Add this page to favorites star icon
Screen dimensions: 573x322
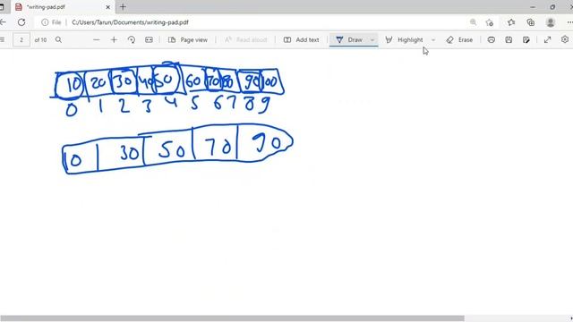tap(490, 22)
